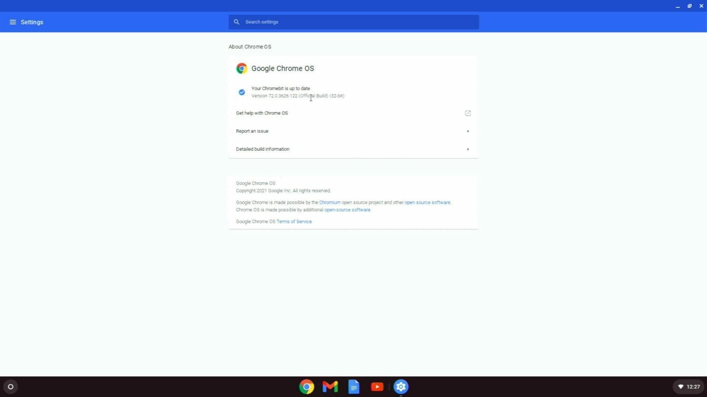Click the Settings title in the header
The height and width of the screenshot is (397, 707).
click(x=32, y=22)
